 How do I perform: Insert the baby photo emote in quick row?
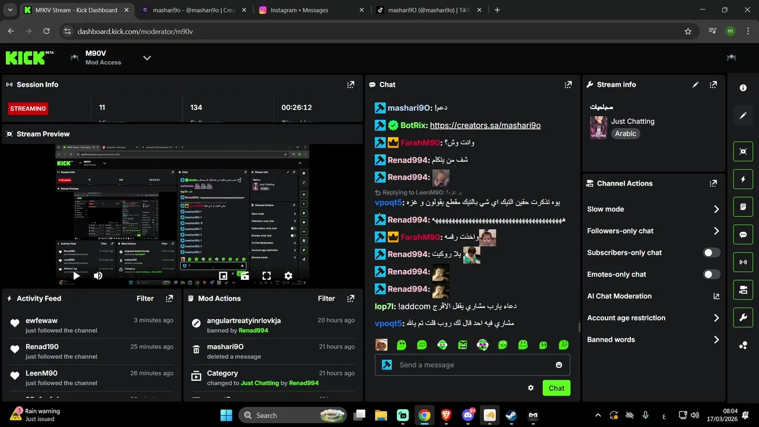381,345
